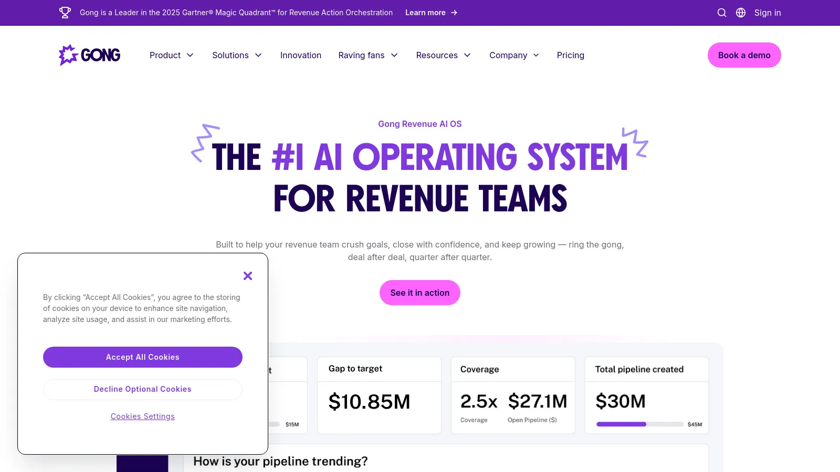Click the trophy icon in announcement bar
The width and height of the screenshot is (840, 472).
click(x=65, y=13)
